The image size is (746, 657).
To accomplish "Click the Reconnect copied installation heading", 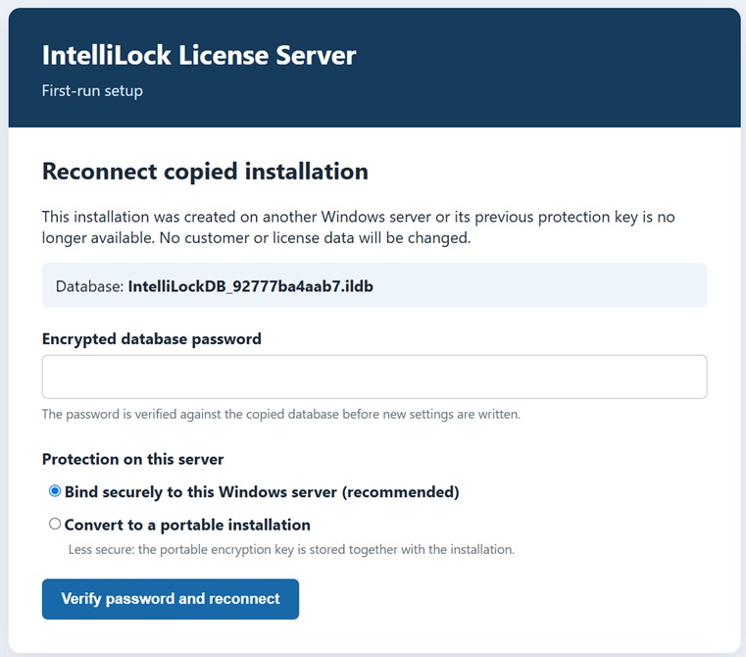I will tap(205, 171).
